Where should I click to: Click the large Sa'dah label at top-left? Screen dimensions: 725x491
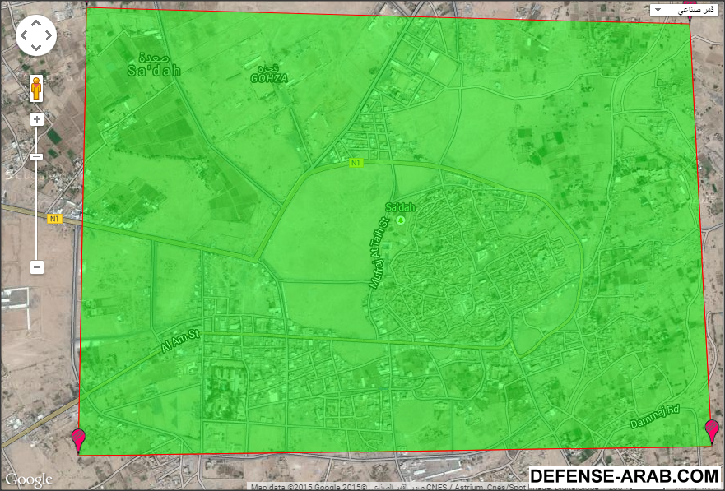click(154, 66)
